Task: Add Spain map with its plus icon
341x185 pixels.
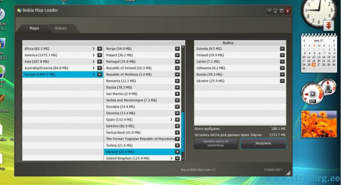Action: (177, 119)
